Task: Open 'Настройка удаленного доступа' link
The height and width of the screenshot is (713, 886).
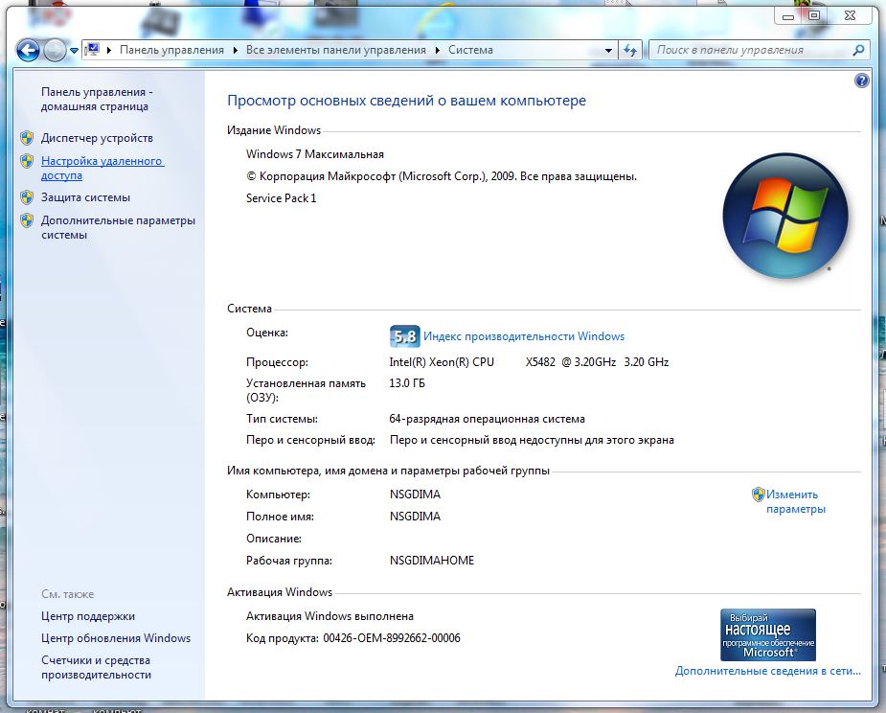Action: pyautogui.click(x=102, y=168)
